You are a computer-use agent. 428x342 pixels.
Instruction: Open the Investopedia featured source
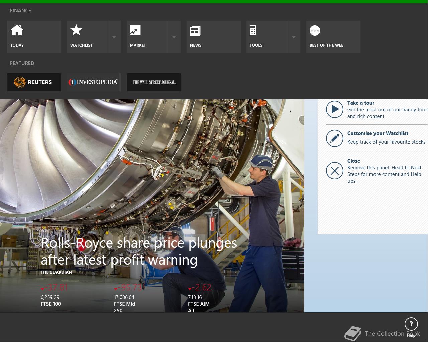point(94,82)
